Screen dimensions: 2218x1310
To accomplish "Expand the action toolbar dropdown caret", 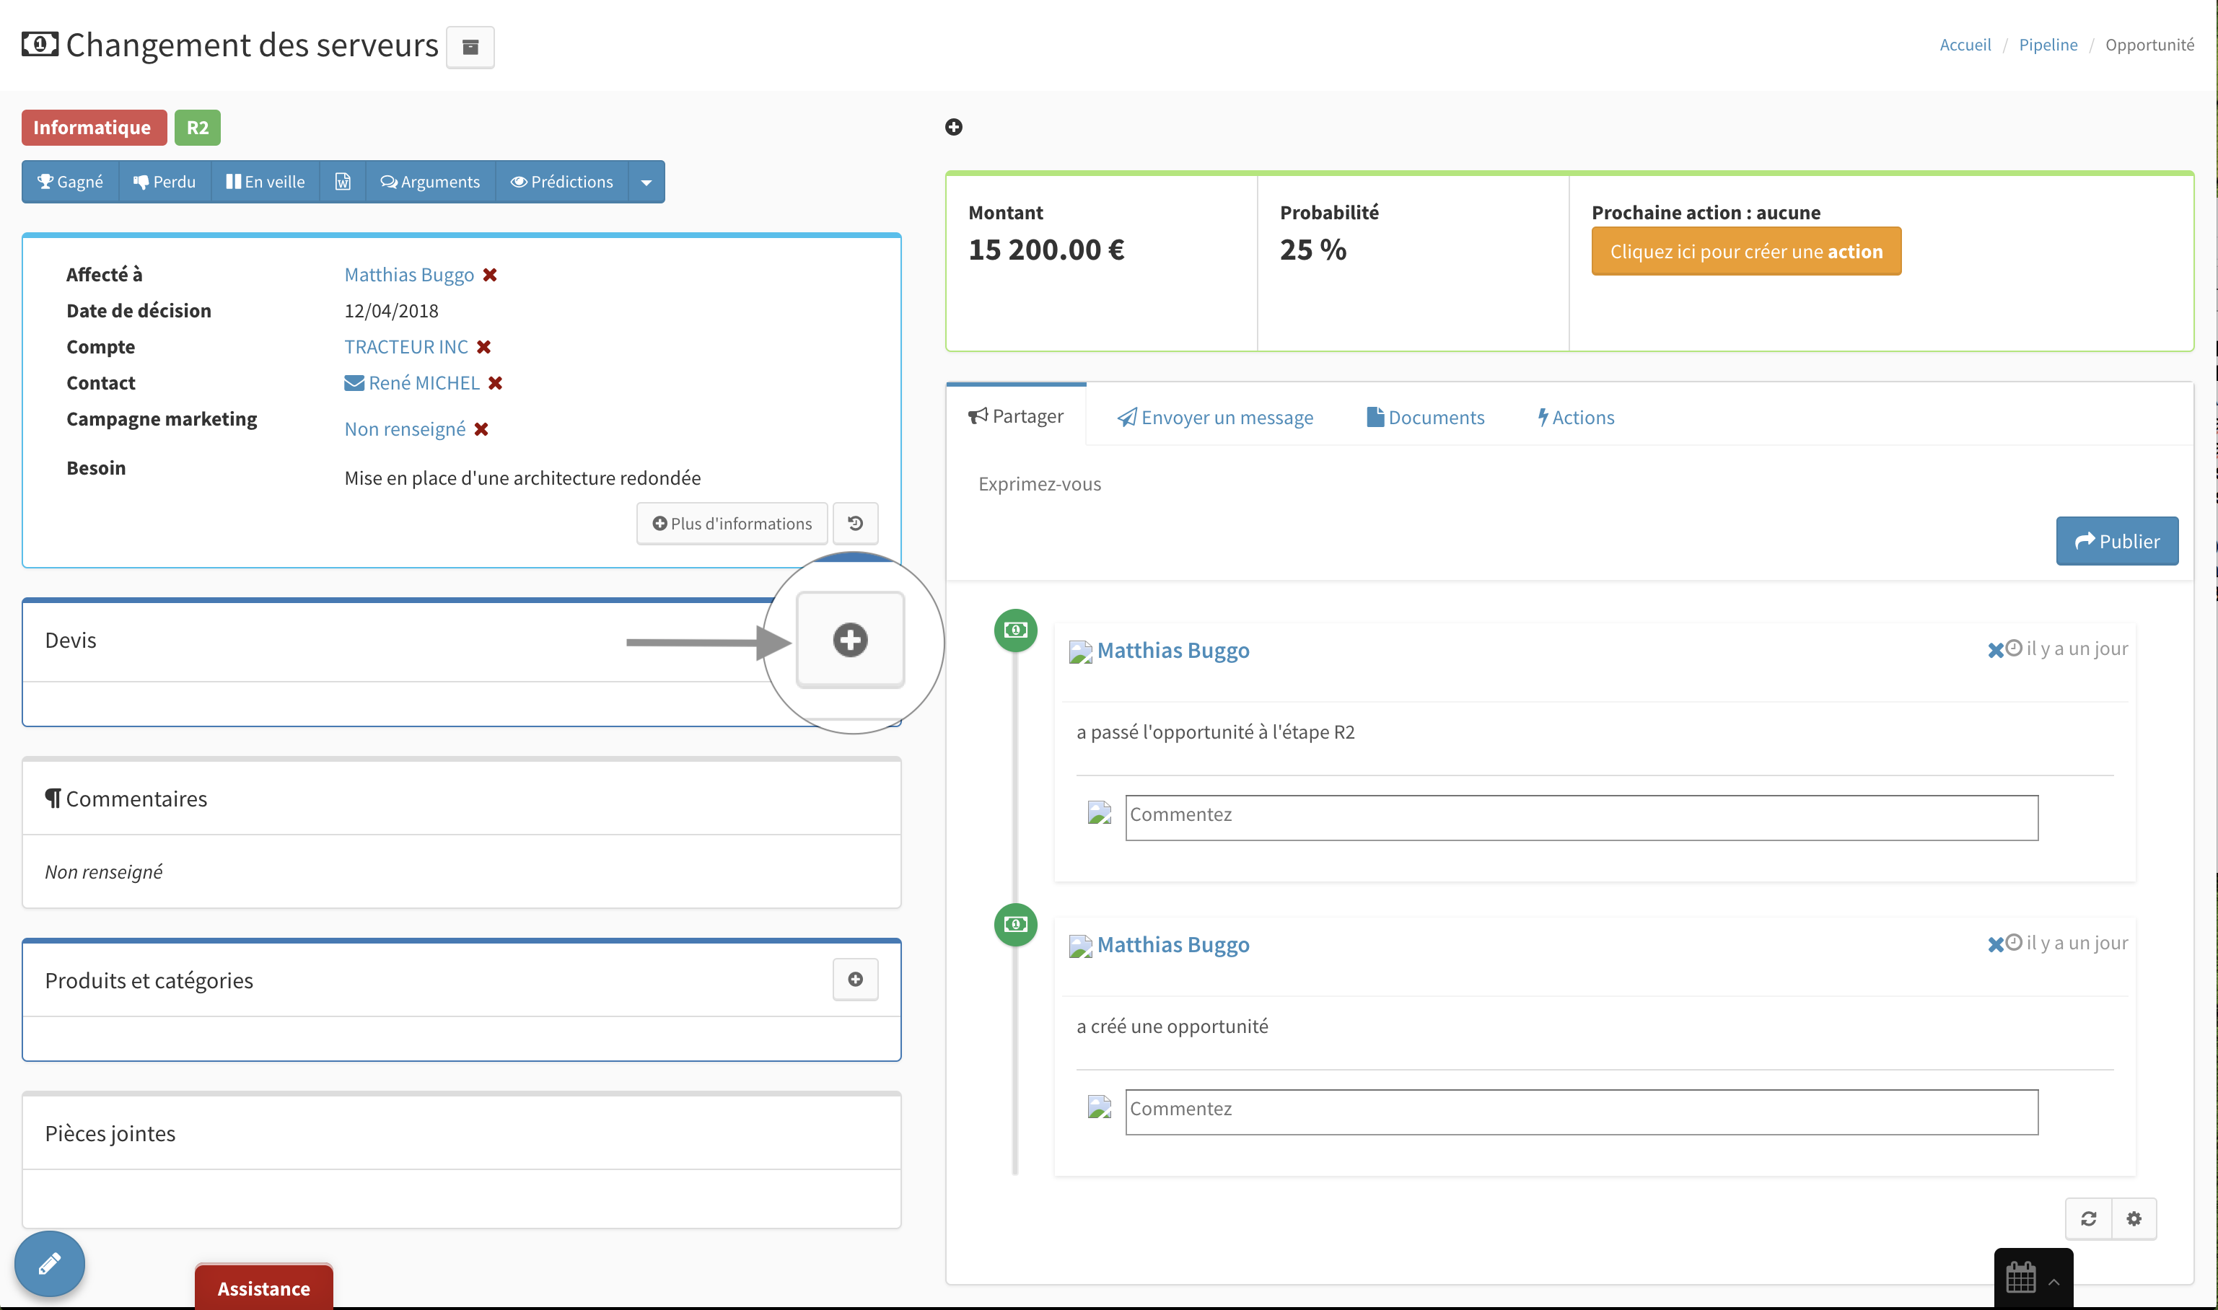I will (646, 182).
